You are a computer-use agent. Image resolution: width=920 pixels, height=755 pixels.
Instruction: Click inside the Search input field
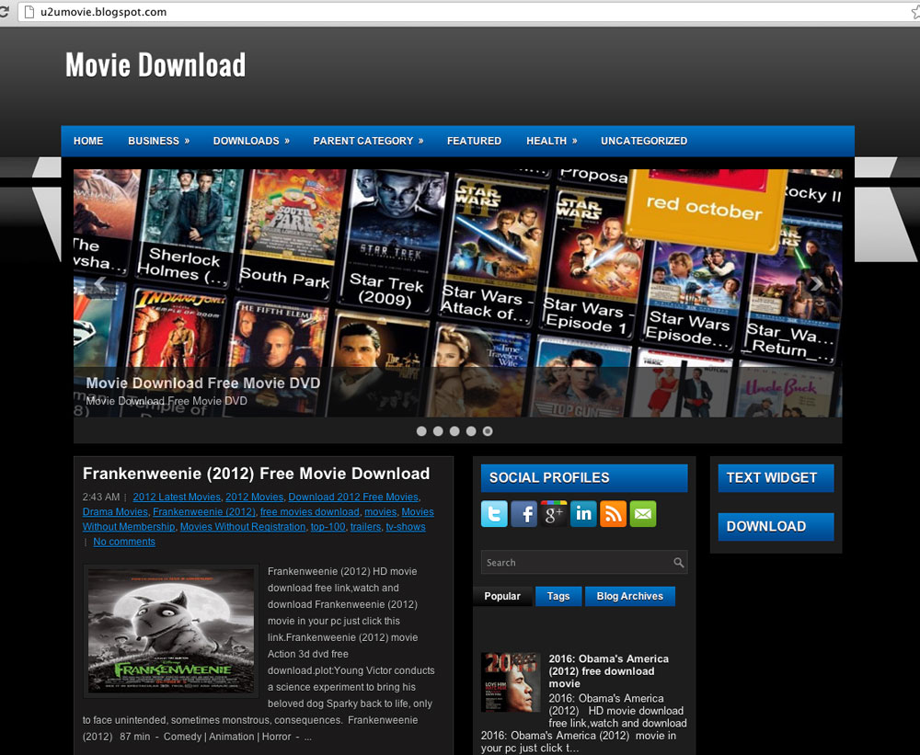click(578, 563)
